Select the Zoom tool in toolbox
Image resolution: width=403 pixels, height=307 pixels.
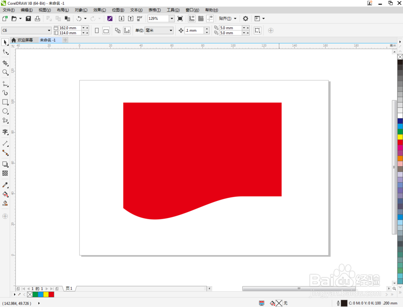[x=5, y=72]
